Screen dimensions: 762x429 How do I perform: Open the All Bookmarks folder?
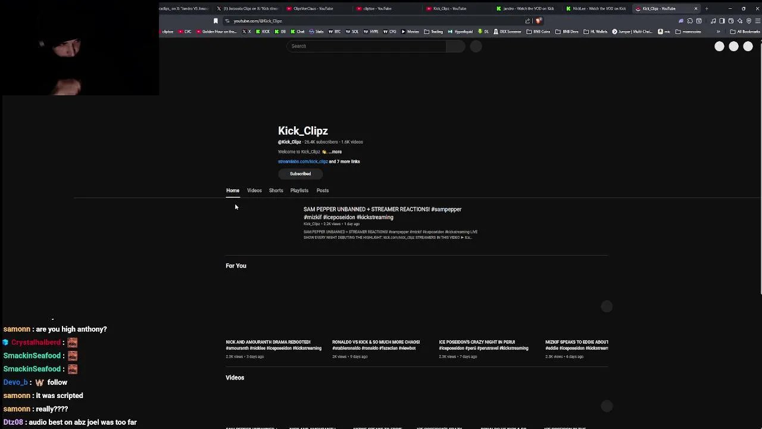point(745,32)
